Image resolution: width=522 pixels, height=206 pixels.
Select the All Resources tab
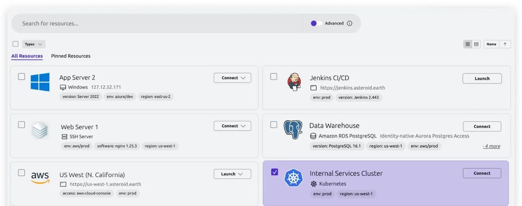click(27, 56)
